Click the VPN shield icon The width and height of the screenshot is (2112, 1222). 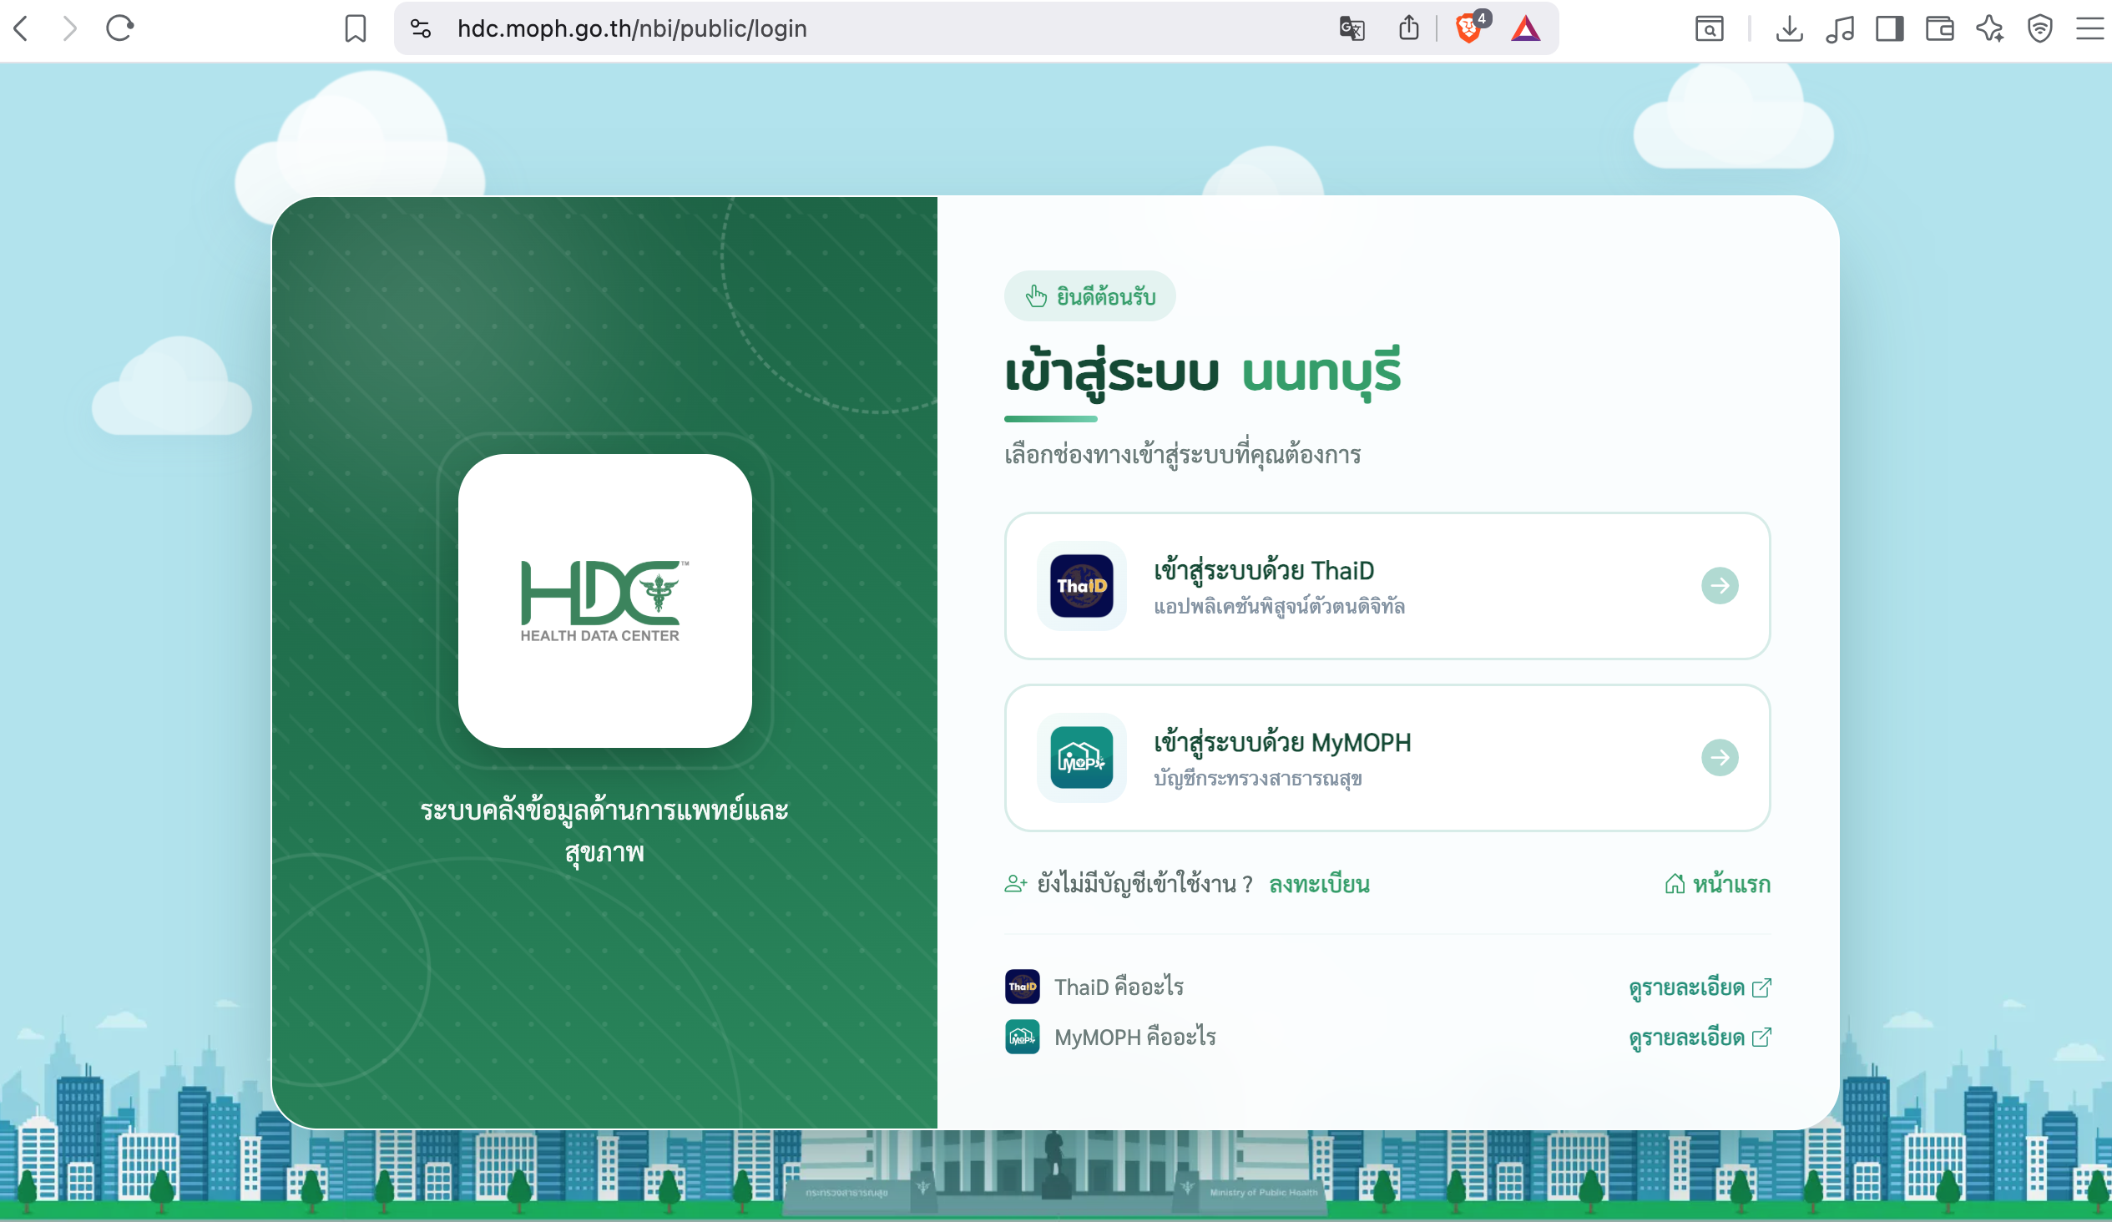coord(2040,28)
